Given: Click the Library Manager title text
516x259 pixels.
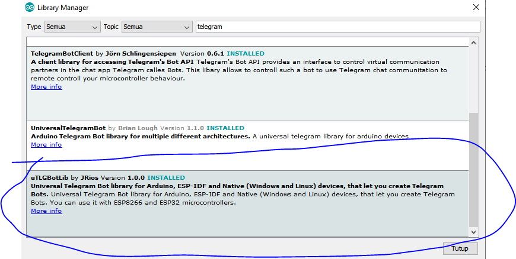Looking at the screenshot, I should click(x=62, y=8).
